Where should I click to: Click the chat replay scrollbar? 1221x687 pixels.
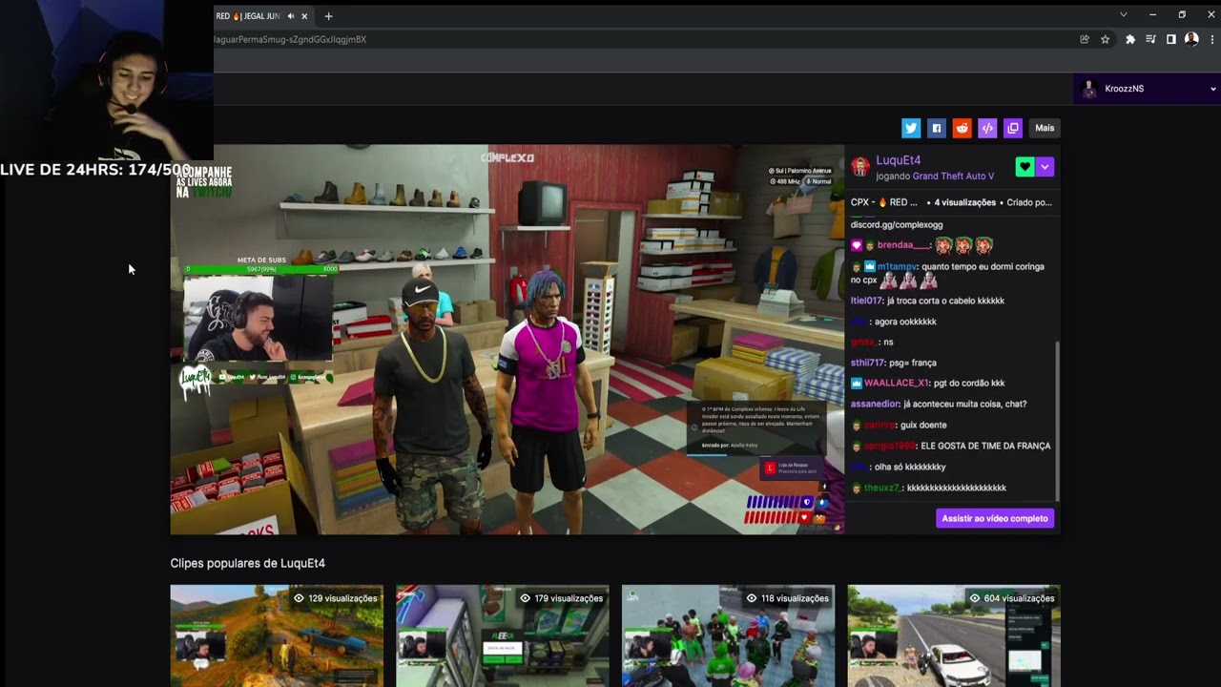point(1057,420)
